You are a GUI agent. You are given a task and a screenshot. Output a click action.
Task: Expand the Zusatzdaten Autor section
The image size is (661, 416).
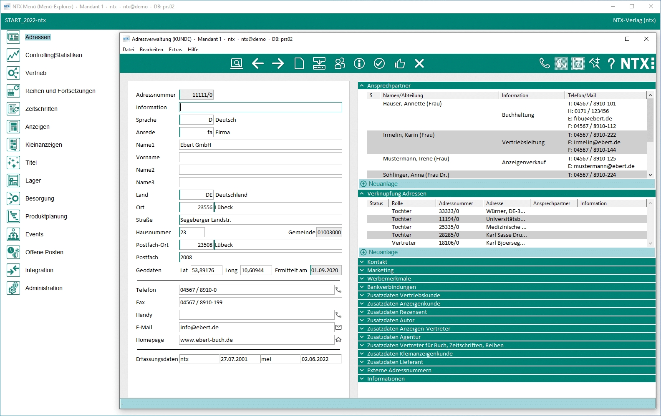(x=362, y=320)
